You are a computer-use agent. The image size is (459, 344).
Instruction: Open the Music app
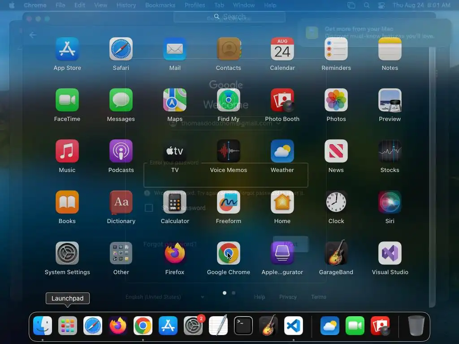[x=67, y=151]
